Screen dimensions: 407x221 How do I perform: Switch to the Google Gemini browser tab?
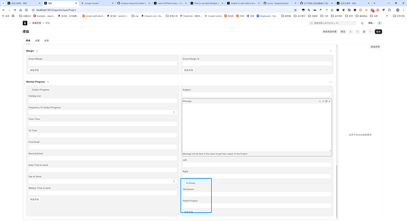(97, 3)
